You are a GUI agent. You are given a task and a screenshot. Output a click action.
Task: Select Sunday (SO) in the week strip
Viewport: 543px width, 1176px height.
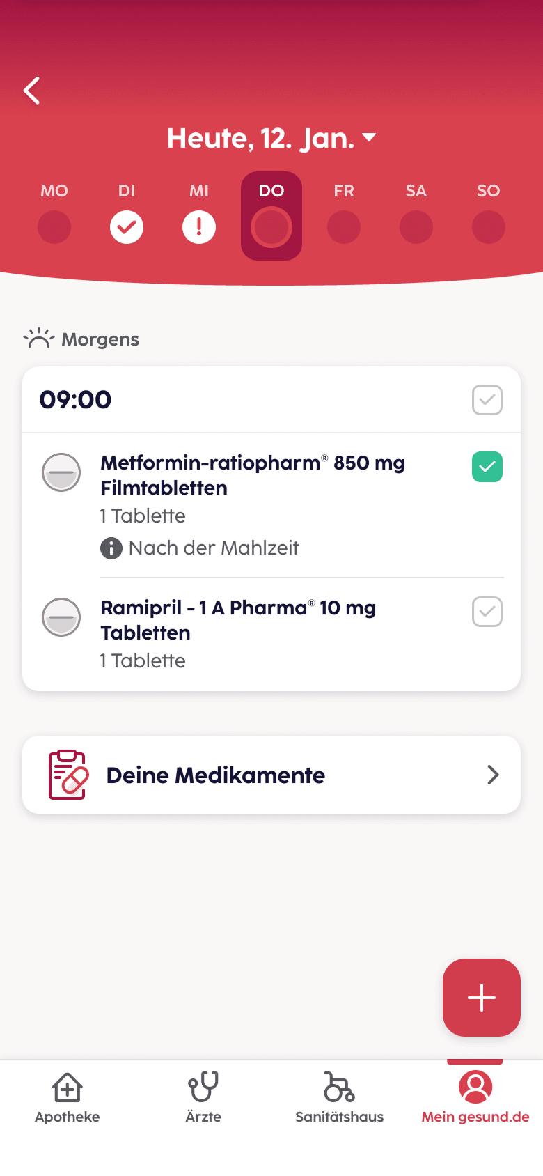point(489,226)
